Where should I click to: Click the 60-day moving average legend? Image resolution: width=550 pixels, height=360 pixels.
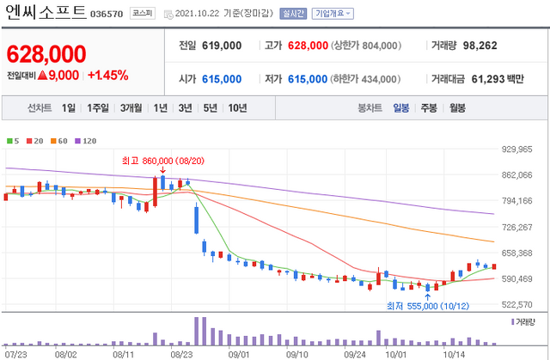tap(59, 141)
